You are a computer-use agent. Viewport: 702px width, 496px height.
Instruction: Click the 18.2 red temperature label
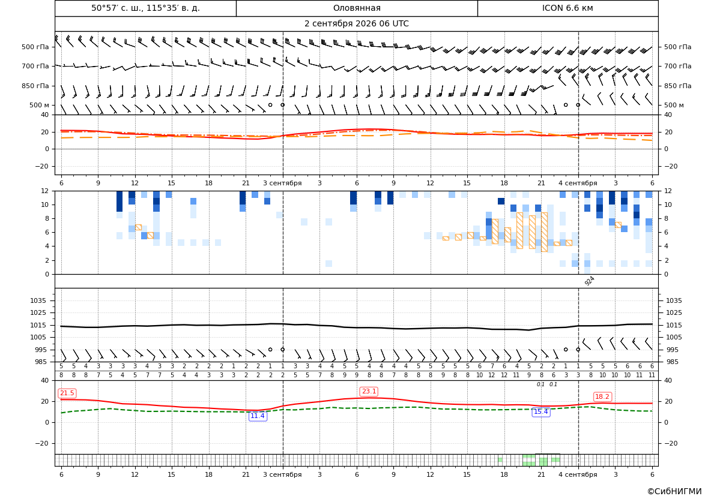602,396
